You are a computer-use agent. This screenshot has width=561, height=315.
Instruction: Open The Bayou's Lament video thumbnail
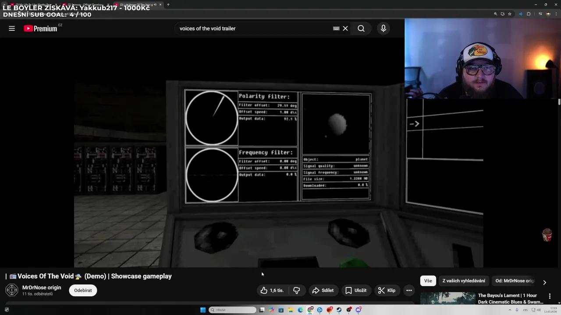(x=447, y=298)
